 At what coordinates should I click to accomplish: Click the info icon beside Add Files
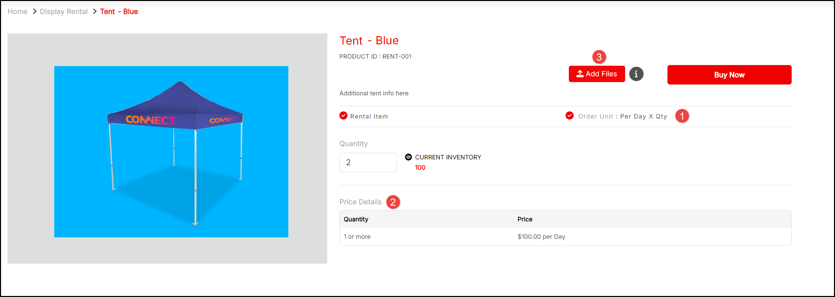coord(636,74)
